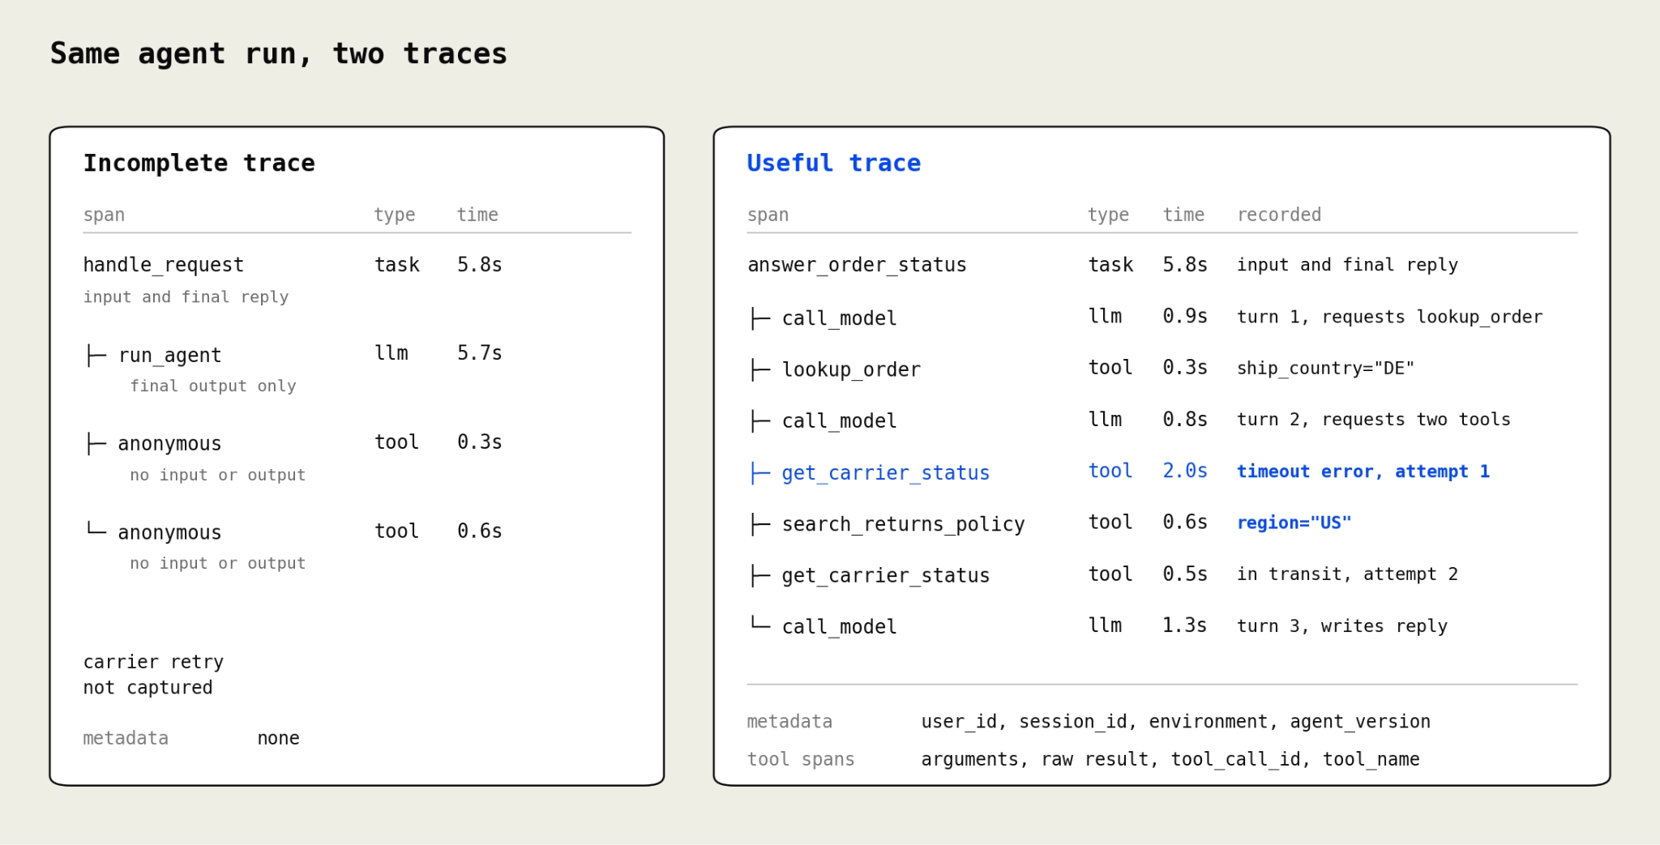Click the anonymous span taking 0.6s

point(169,532)
